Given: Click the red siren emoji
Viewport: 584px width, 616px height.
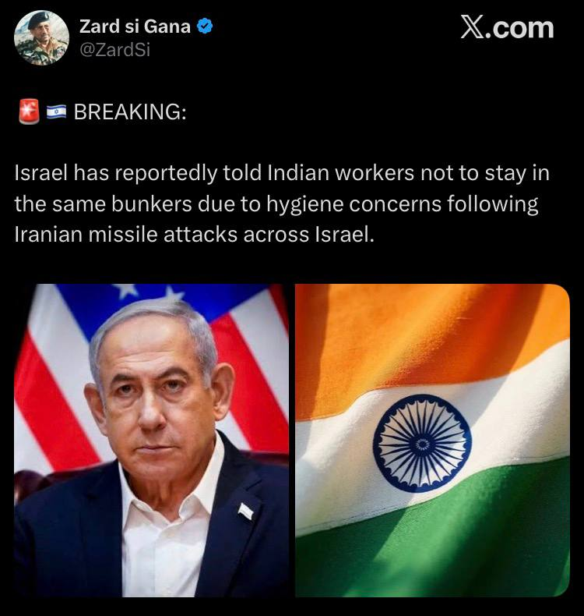Looking at the screenshot, I should (x=29, y=112).
